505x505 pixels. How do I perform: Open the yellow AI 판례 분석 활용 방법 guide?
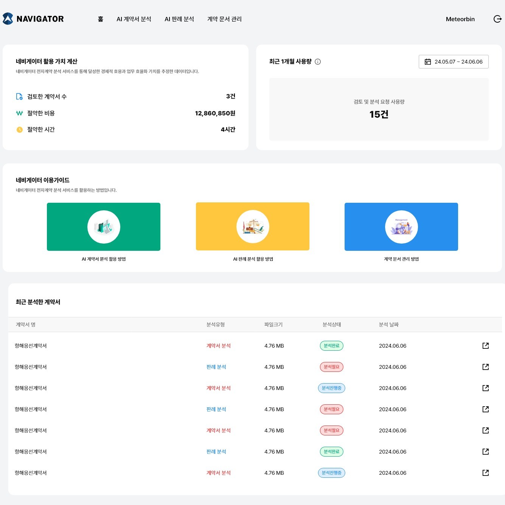pos(253,227)
